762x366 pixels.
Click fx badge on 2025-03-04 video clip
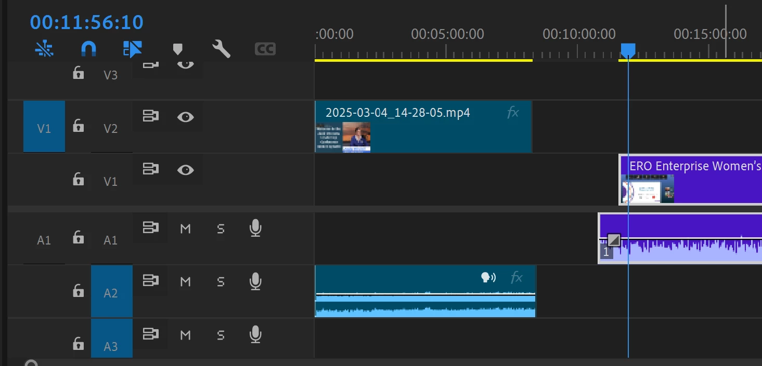(x=513, y=112)
